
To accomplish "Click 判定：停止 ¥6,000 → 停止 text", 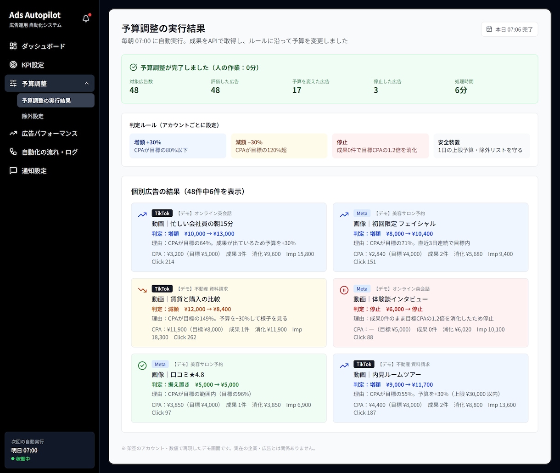I will 388,309.
